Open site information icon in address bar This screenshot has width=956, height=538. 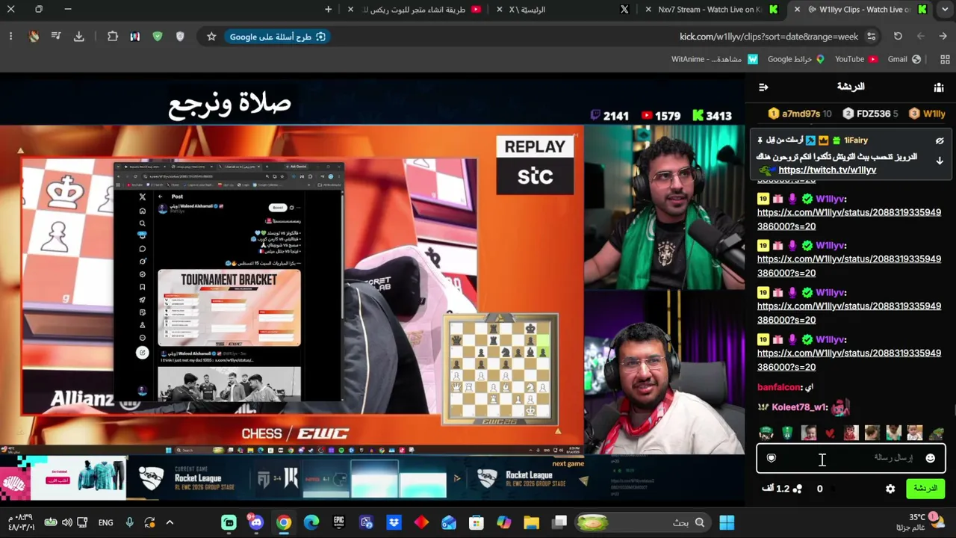pyautogui.click(x=871, y=37)
